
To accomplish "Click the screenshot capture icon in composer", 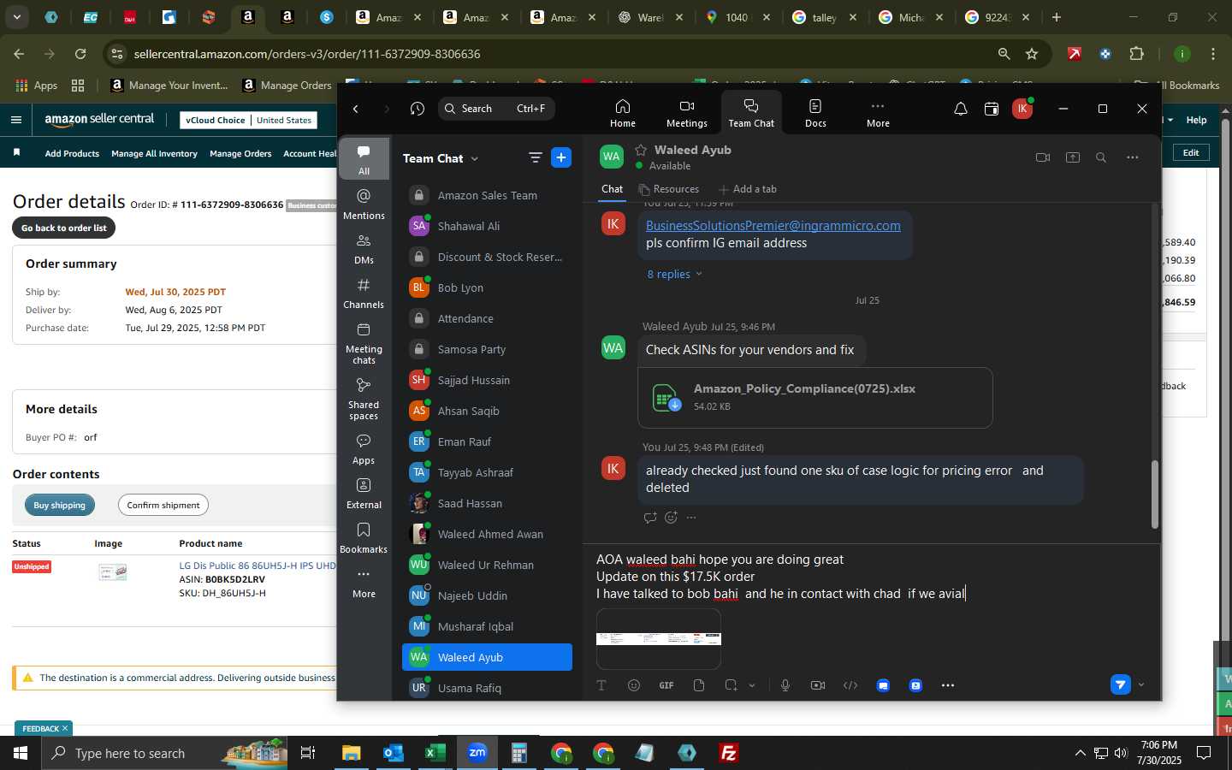I will coord(731,685).
